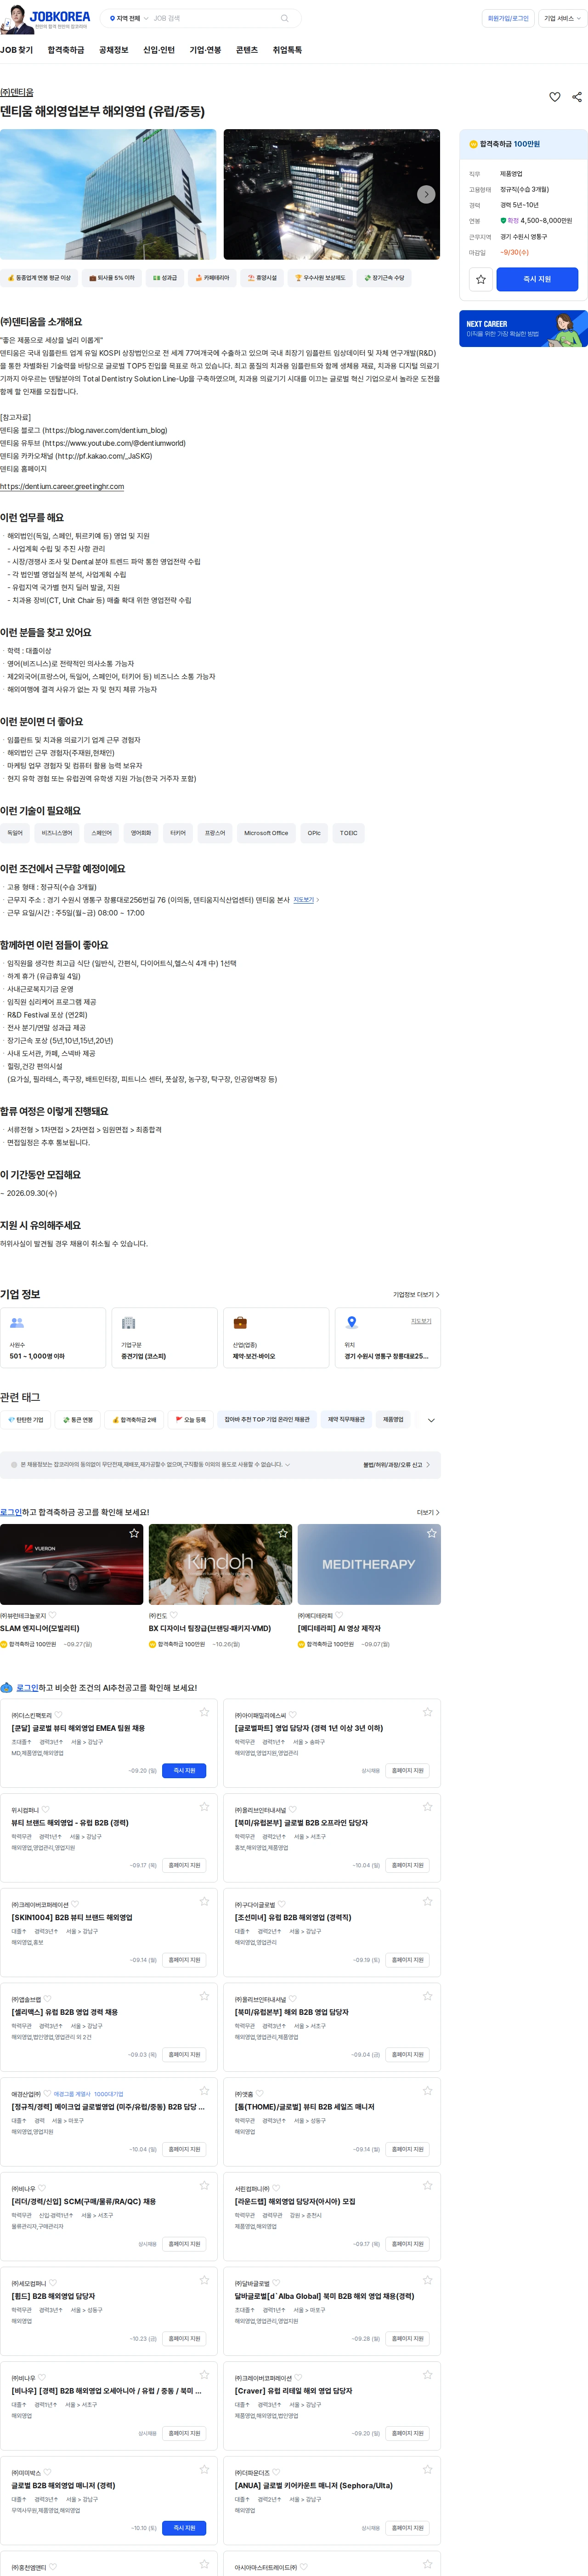Star the Kindoh BX designer card

point(283,1533)
